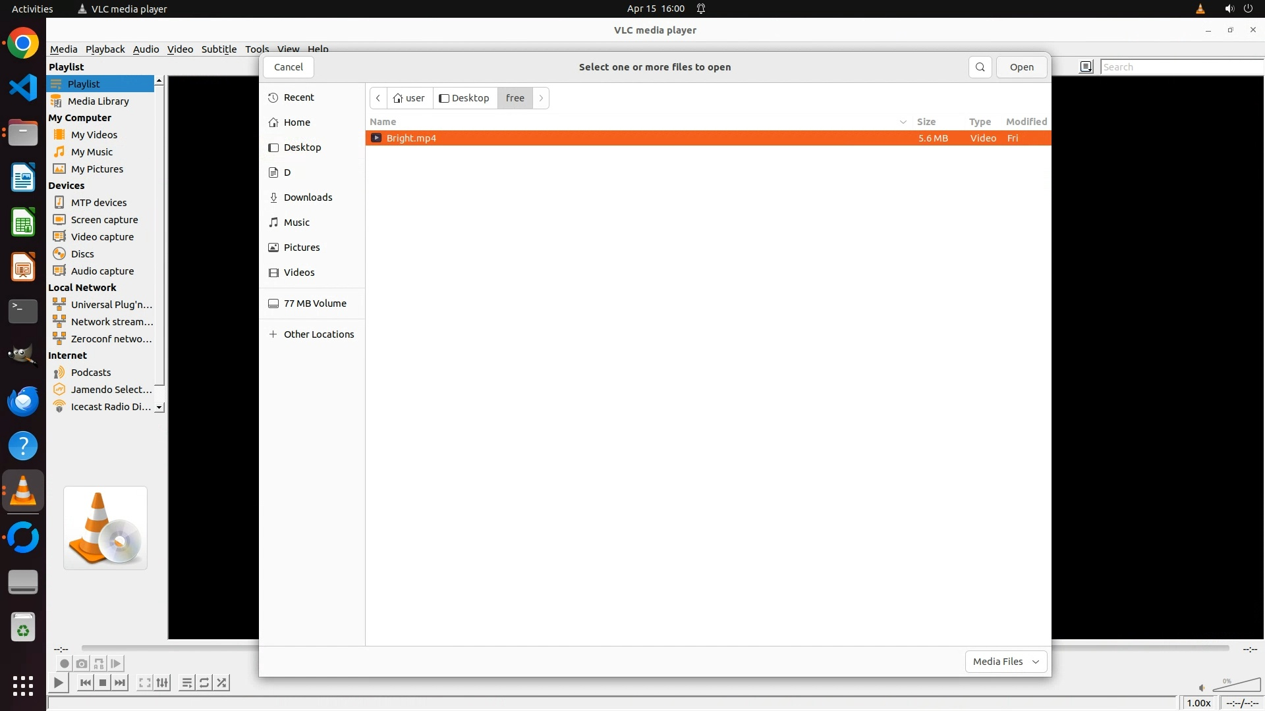This screenshot has width=1265, height=711.
Task: Open extended settings equalizer icon
Action: (163, 683)
